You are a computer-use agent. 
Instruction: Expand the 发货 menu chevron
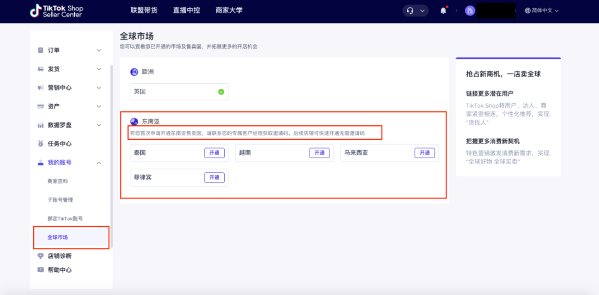[x=99, y=69]
